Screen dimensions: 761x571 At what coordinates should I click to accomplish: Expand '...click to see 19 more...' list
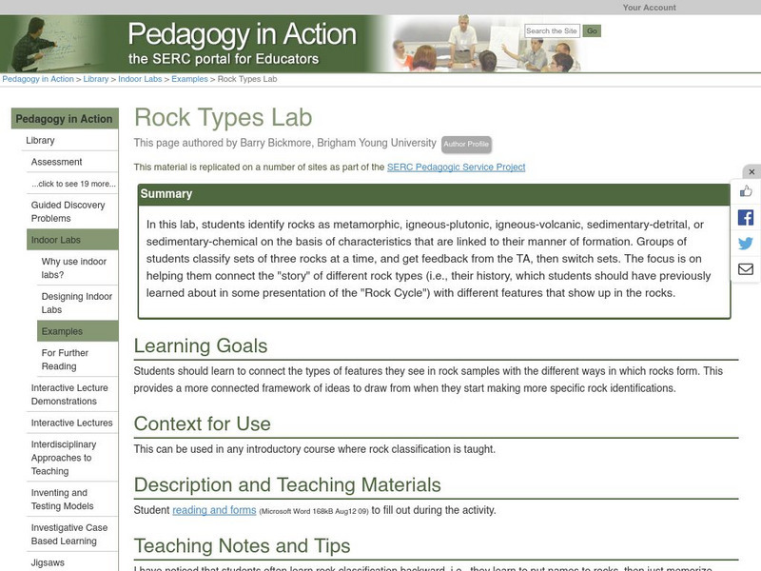72,184
